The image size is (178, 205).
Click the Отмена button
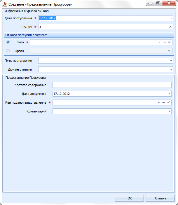(160, 198)
